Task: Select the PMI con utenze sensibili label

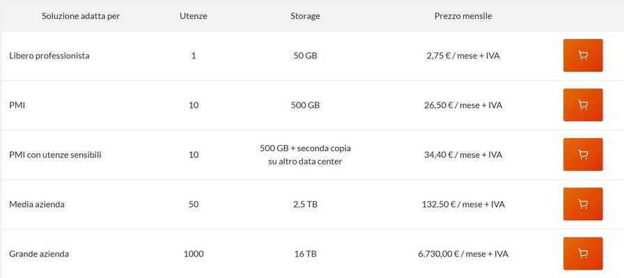Action: pos(55,155)
